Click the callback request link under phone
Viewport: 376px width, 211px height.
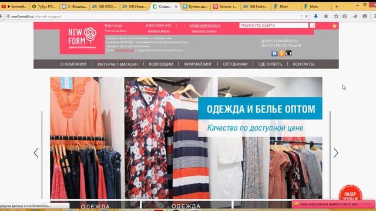coord(159,31)
